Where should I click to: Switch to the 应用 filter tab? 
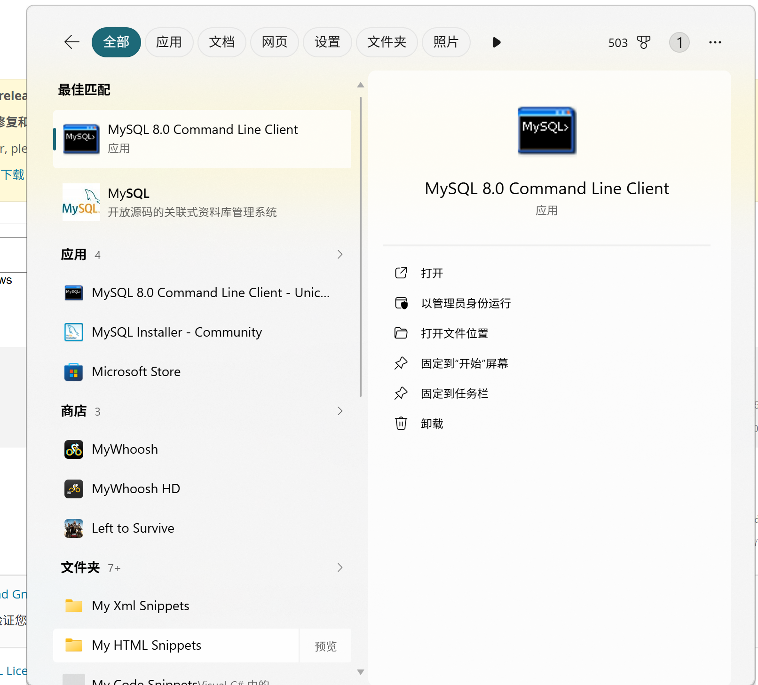(169, 42)
